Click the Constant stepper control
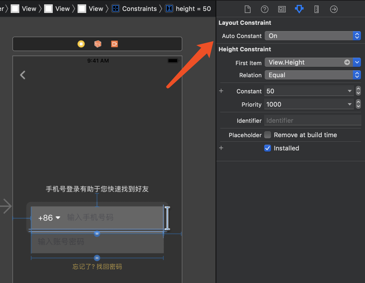365x283 pixels. tap(358, 91)
